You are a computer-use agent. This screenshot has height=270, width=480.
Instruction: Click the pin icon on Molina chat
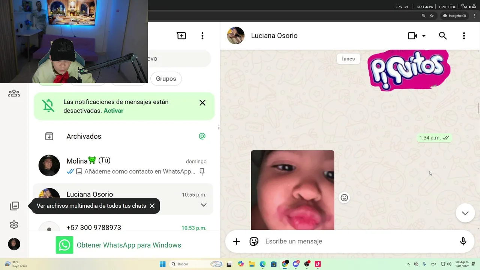[202, 172]
